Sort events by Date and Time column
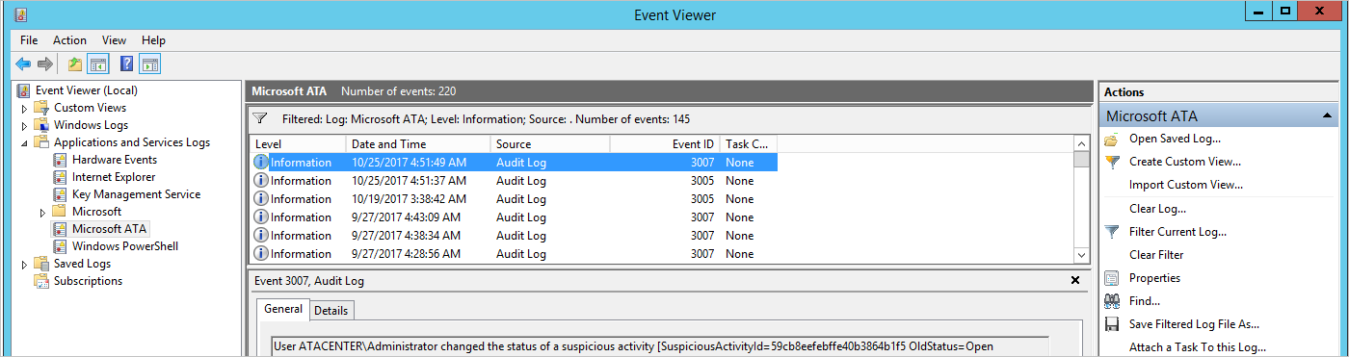1349x357 pixels. point(417,144)
